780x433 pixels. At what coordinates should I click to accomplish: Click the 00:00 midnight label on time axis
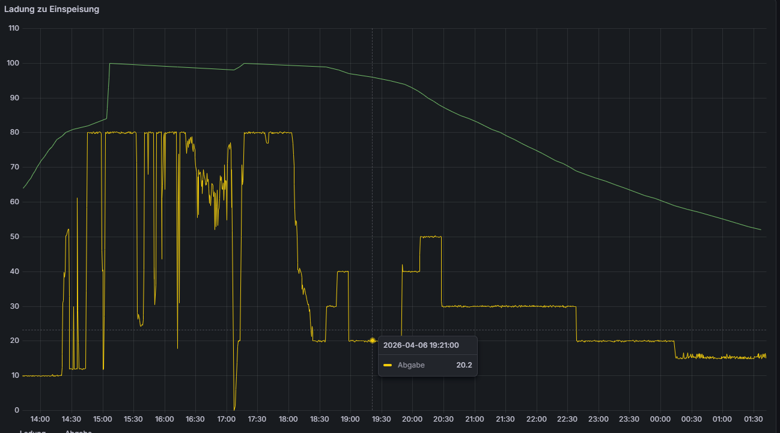click(x=660, y=419)
